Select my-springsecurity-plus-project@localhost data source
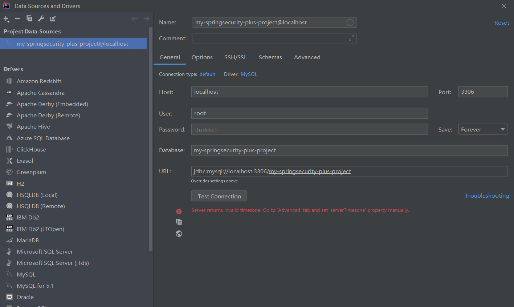The image size is (514, 307). click(73, 44)
